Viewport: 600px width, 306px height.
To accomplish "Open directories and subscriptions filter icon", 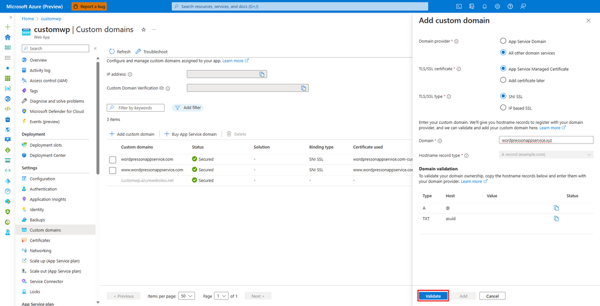I will coord(472,7).
